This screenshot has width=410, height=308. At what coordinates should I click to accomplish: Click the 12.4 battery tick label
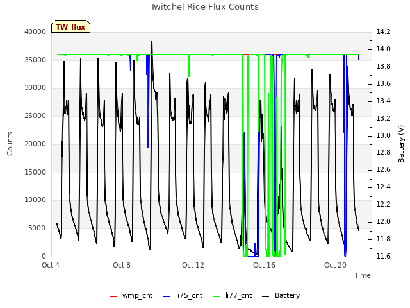(x=383, y=187)
